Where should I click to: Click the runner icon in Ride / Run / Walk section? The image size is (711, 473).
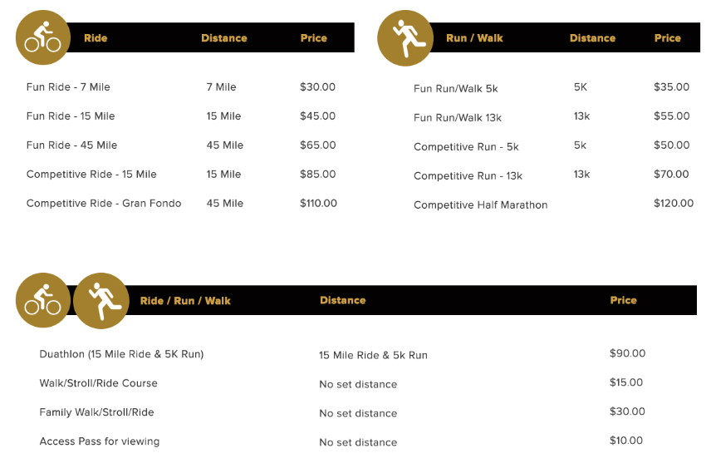pos(101,300)
